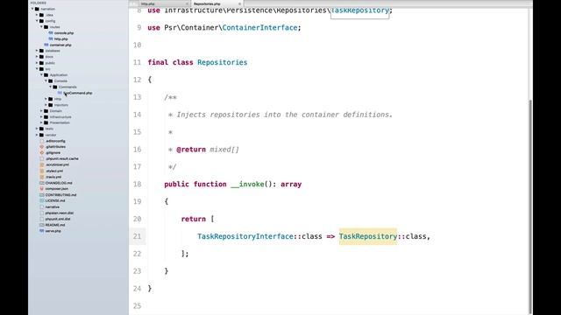
Task: Expand the Http folder arrow
Action: [46, 99]
